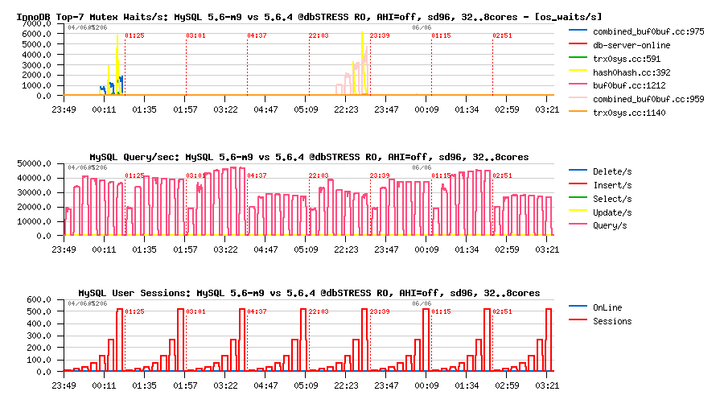Image resolution: width=720 pixels, height=408 pixels.
Task: Click the Insert/s legend label
Action: click(612, 185)
